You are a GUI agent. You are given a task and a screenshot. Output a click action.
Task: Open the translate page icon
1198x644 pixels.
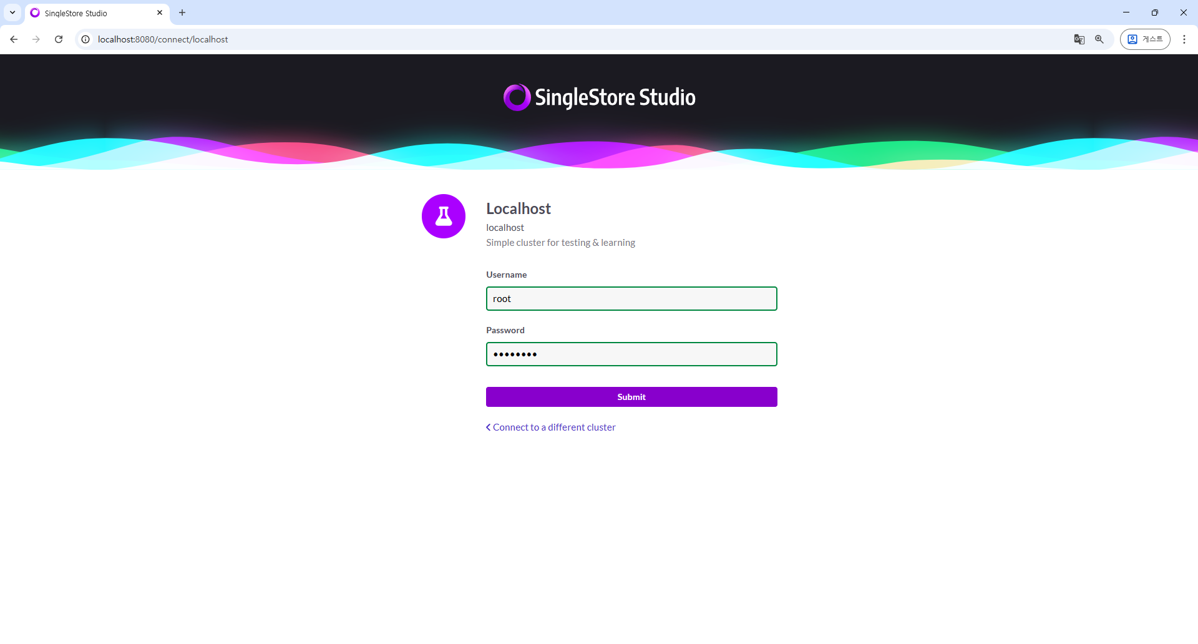point(1079,39)
